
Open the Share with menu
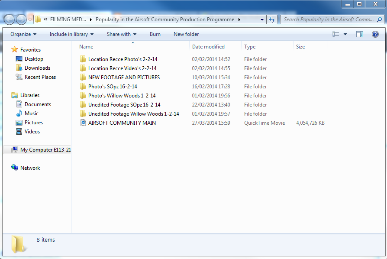click(122, 34)
